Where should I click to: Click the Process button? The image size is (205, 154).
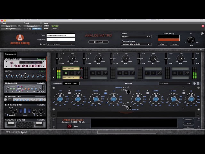[188, 120]
